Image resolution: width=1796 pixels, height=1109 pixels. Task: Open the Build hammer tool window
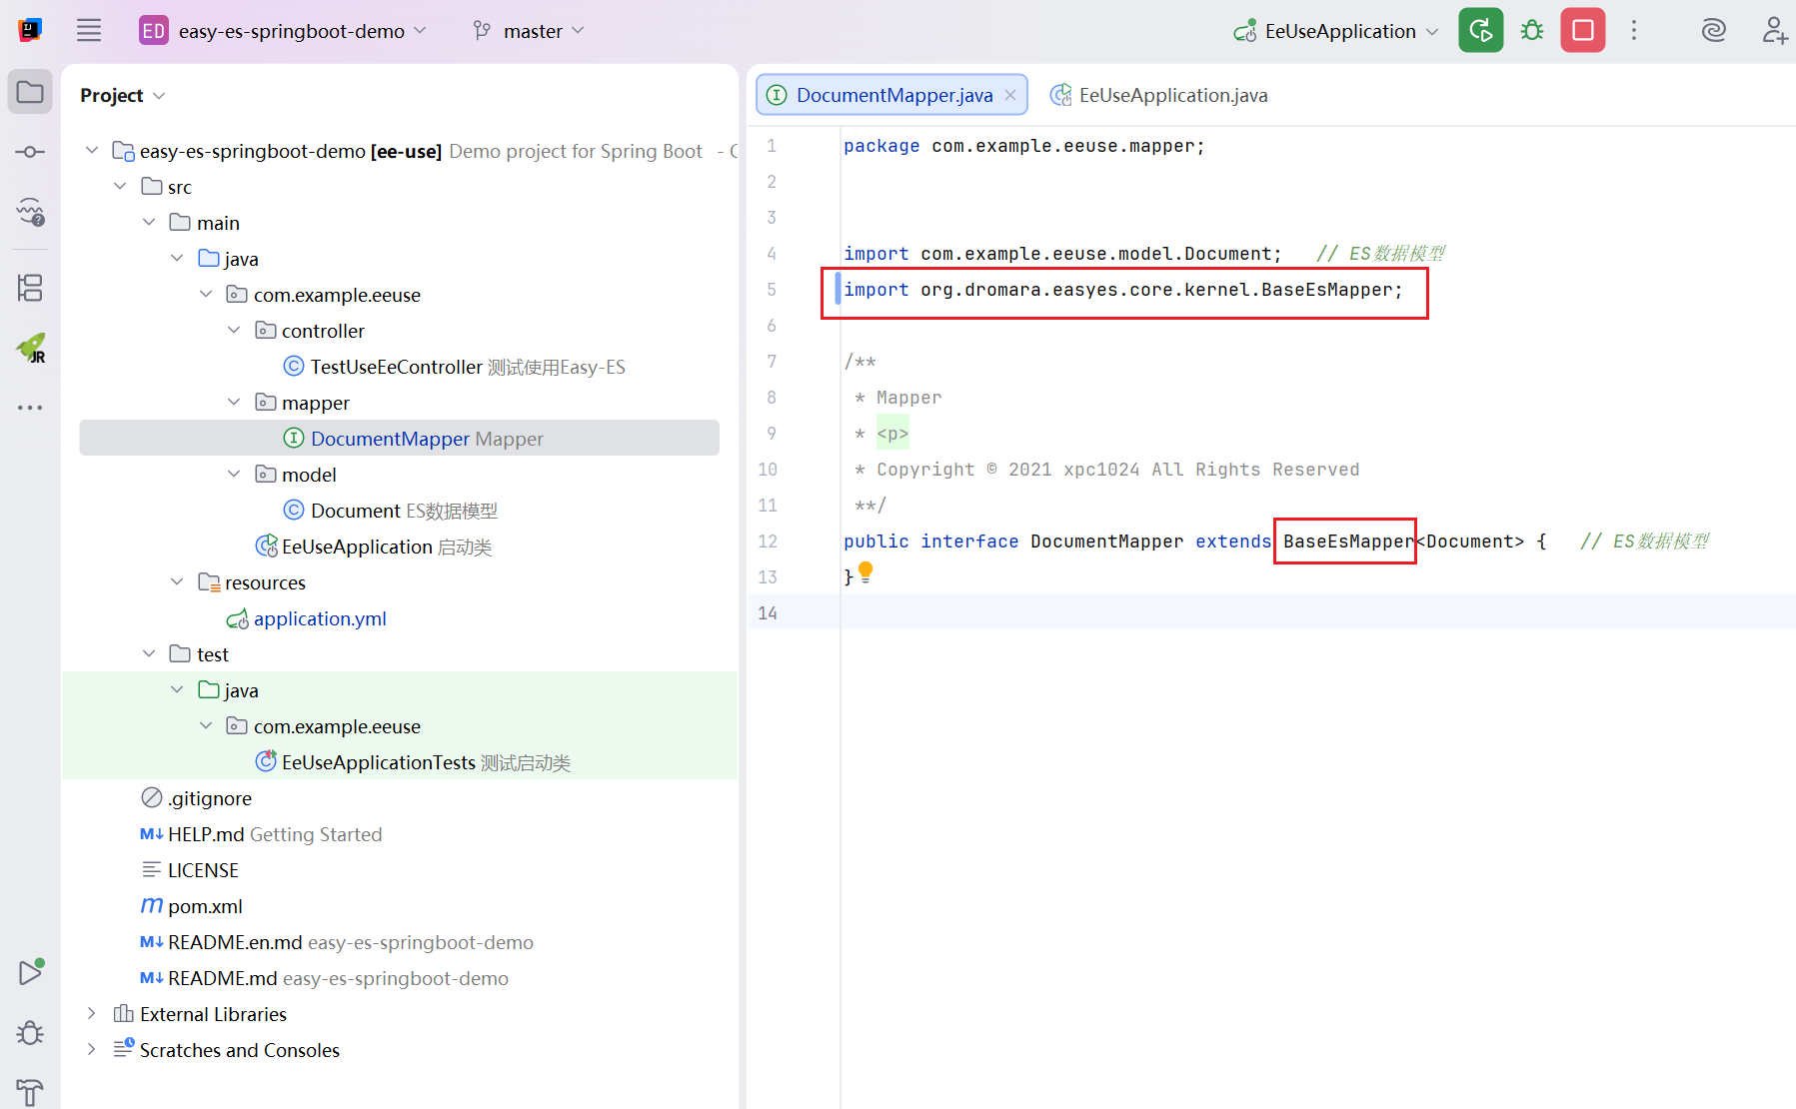click(30, 1092)
